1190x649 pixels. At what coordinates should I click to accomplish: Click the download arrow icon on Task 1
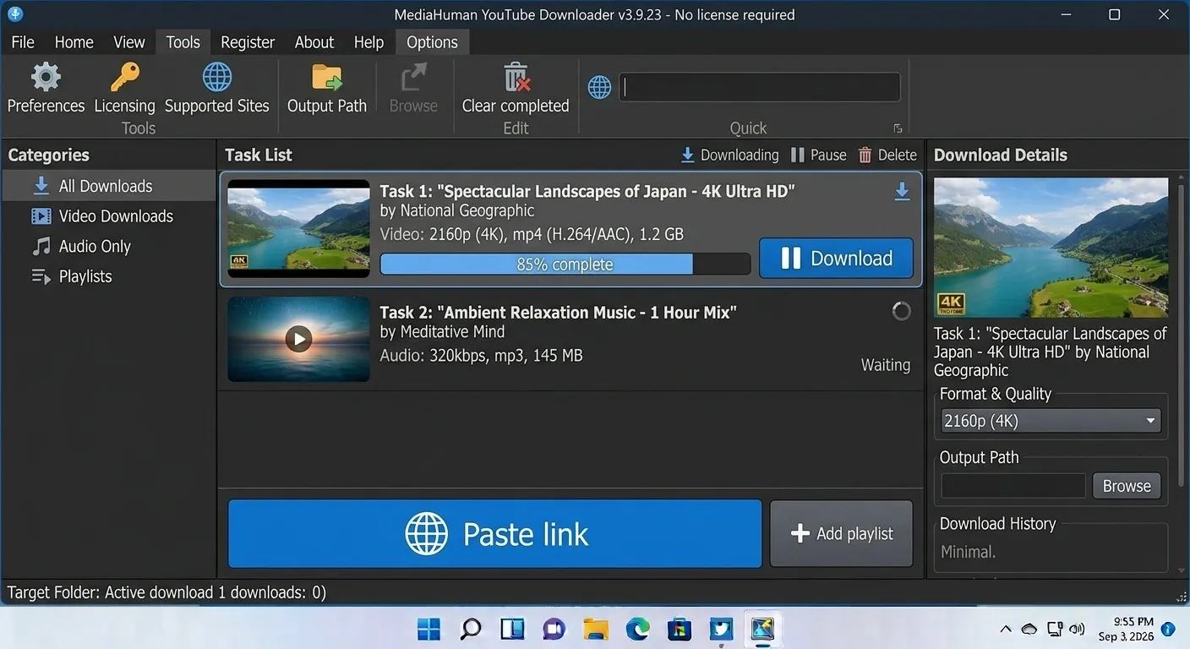[x=902, y=192]
